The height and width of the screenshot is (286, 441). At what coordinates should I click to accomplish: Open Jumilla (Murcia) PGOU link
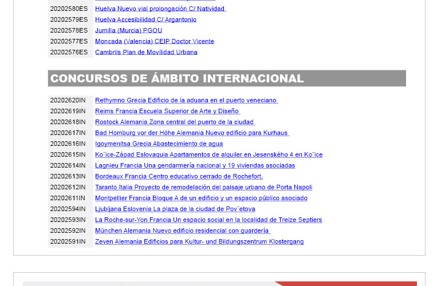point(128,31)
